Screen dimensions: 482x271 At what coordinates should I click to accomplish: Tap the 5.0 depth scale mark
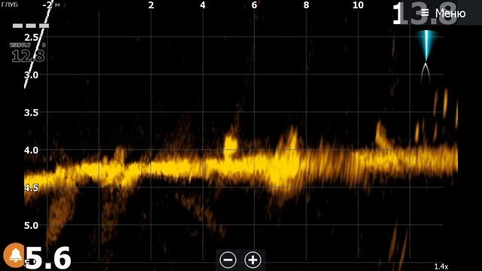[31, 226]
